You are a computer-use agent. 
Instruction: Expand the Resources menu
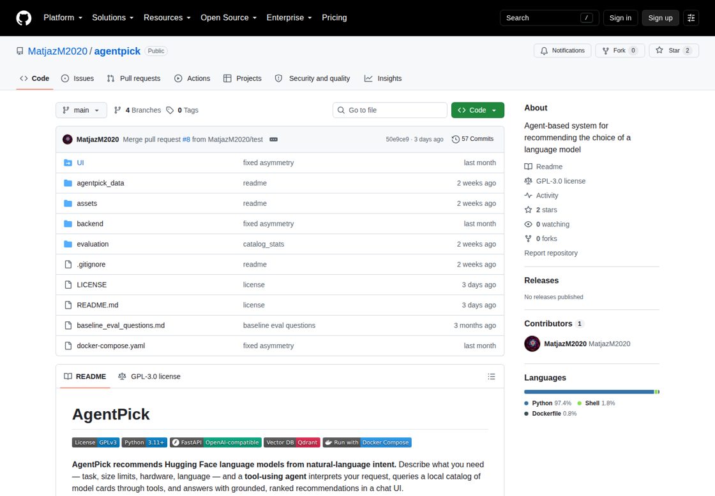167,18
